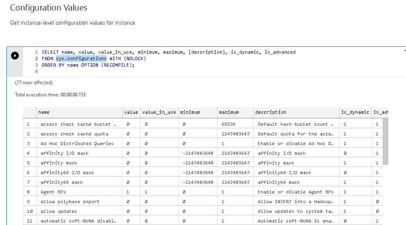Click the 'is_dynamic' column header

355,112
